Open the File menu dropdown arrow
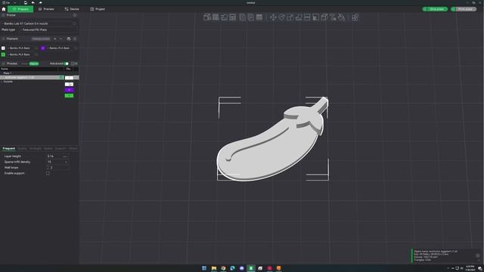Screen dimensions: 484x272 tap(15, 2)
